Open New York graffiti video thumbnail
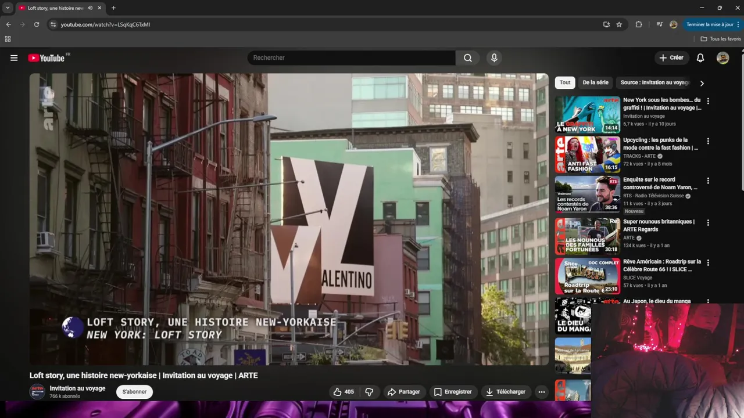 (x=587, y=114)
